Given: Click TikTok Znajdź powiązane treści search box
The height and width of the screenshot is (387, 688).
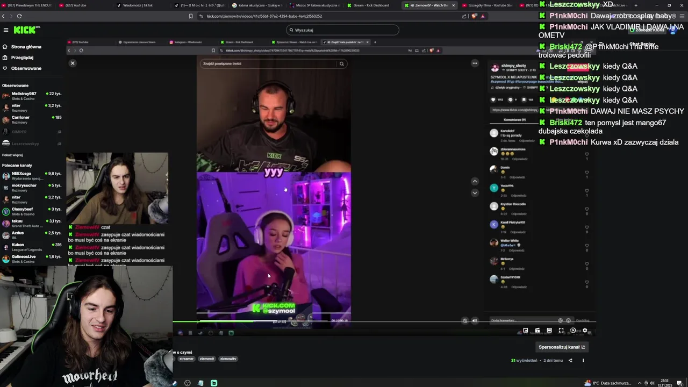Looking at the screenshot, I should [269, 63].
